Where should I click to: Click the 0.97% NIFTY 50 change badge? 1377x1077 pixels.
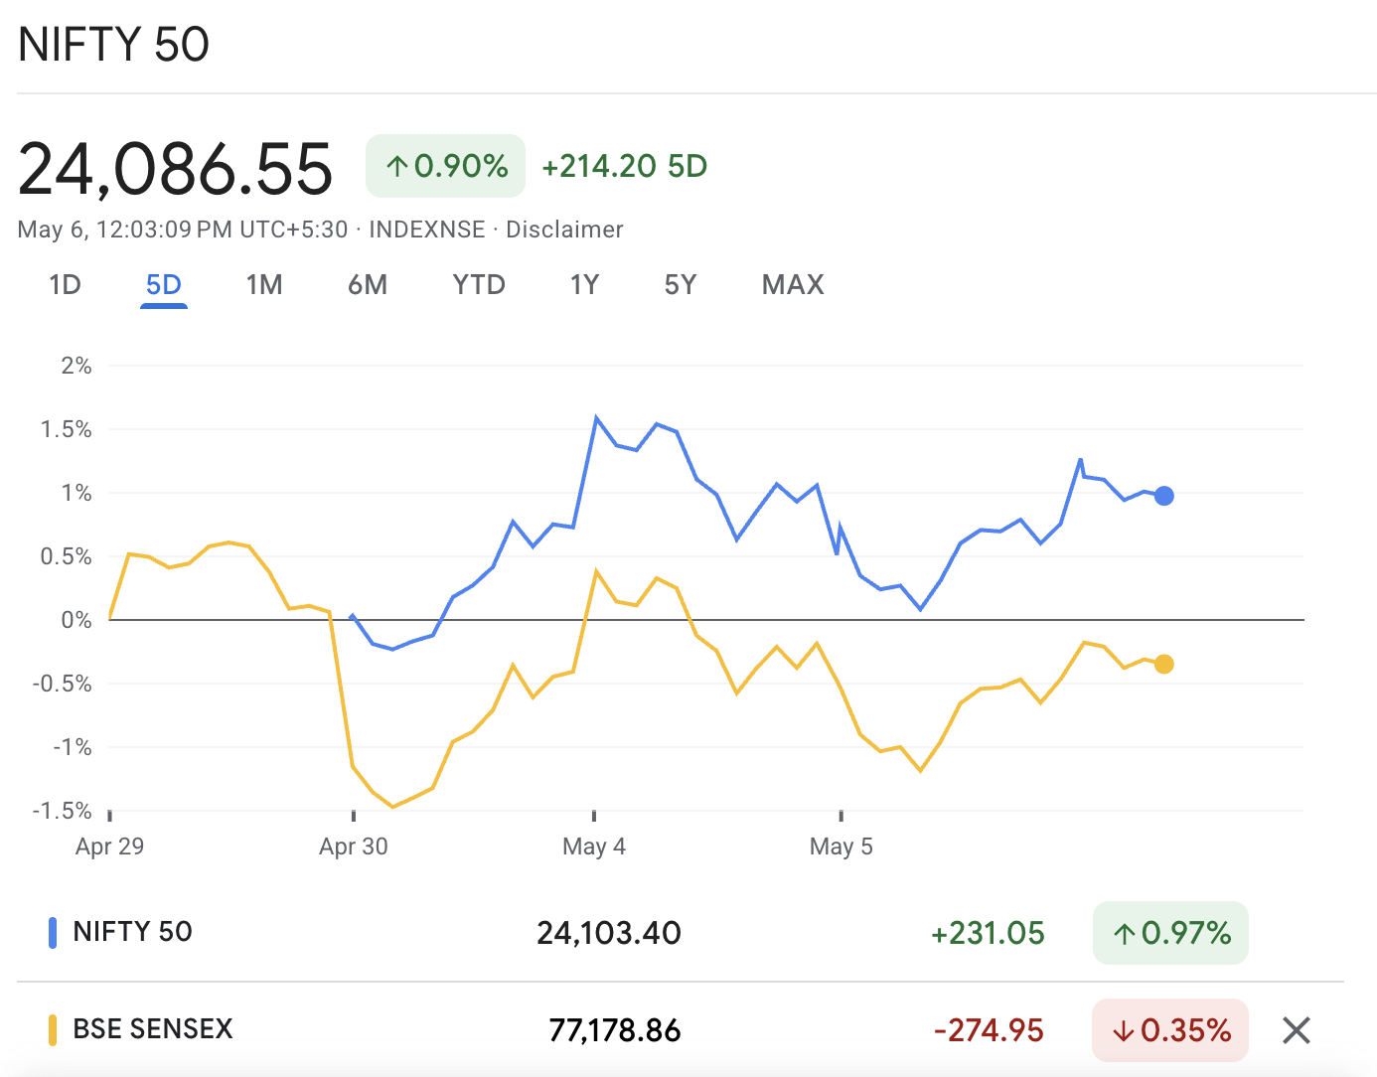1170,933
